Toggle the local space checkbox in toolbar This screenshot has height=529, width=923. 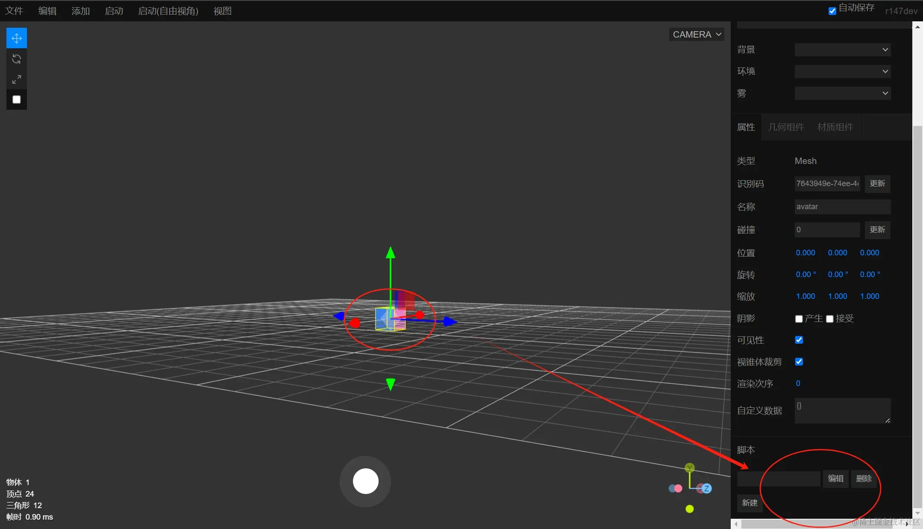[17, 99]
